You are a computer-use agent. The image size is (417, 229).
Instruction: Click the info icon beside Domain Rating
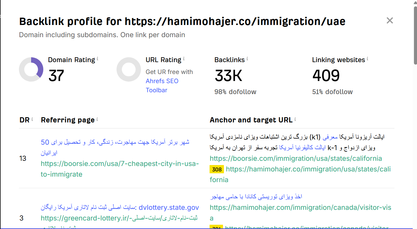pos(98,59)
